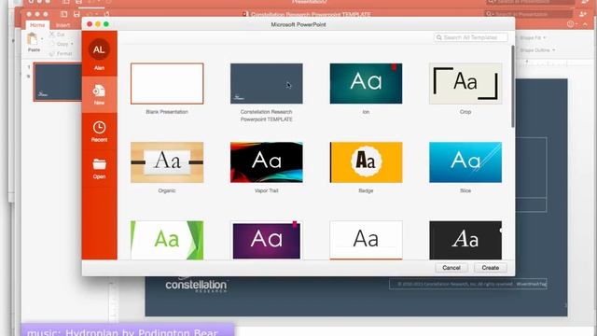Click the Copy command in background ribbon

(61, 44)
